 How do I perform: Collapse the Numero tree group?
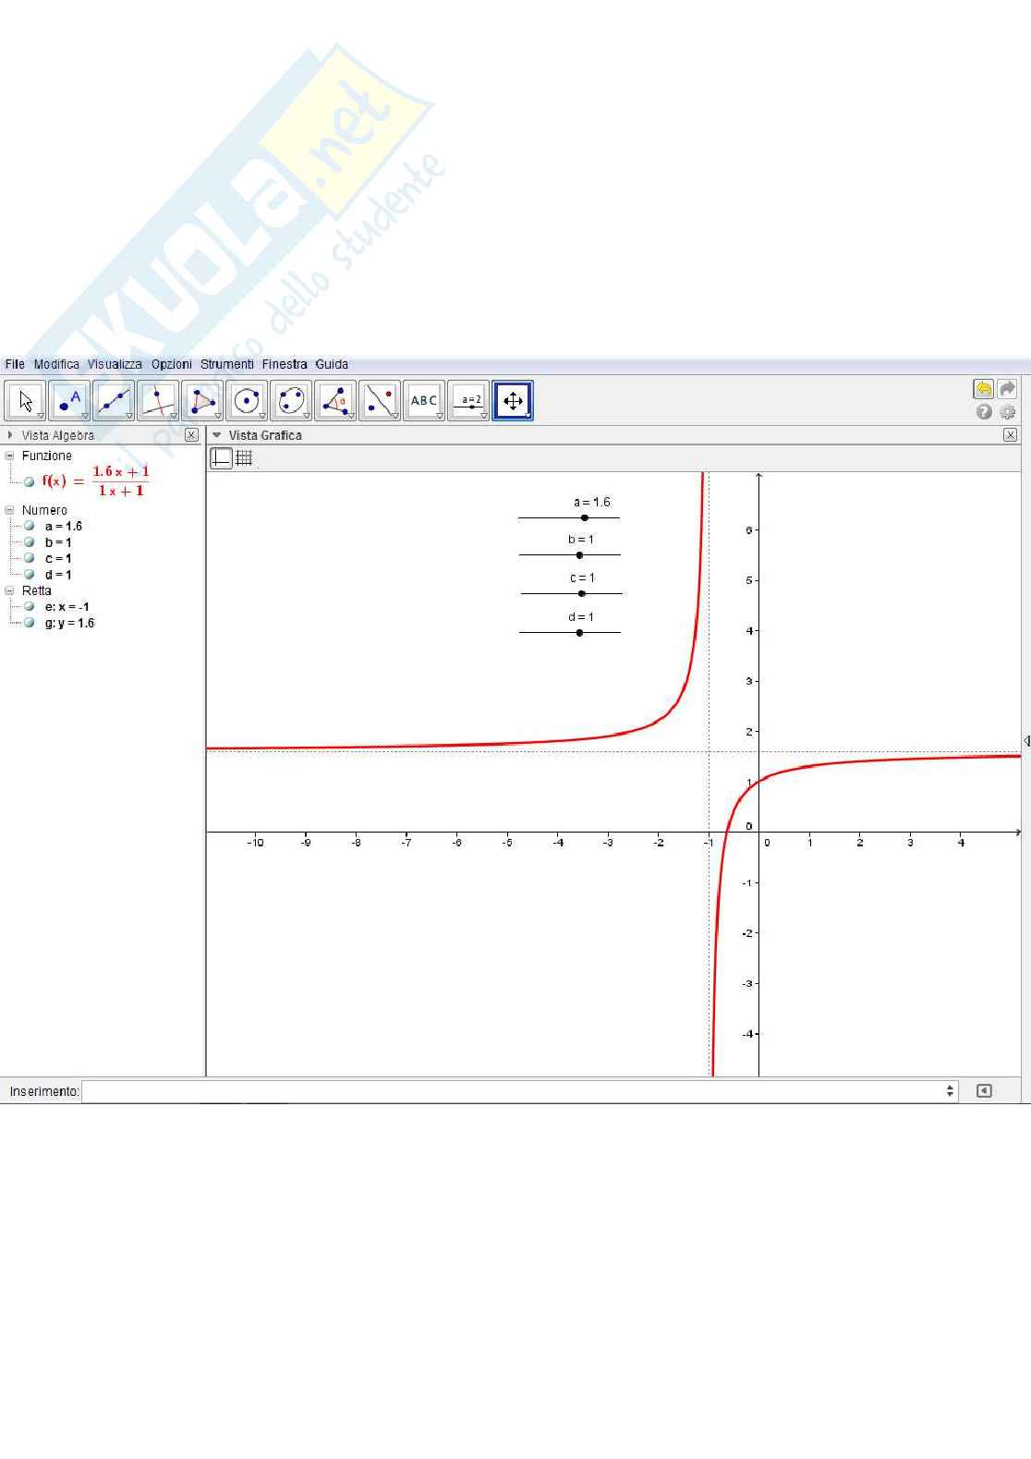[x=10, y=510]
